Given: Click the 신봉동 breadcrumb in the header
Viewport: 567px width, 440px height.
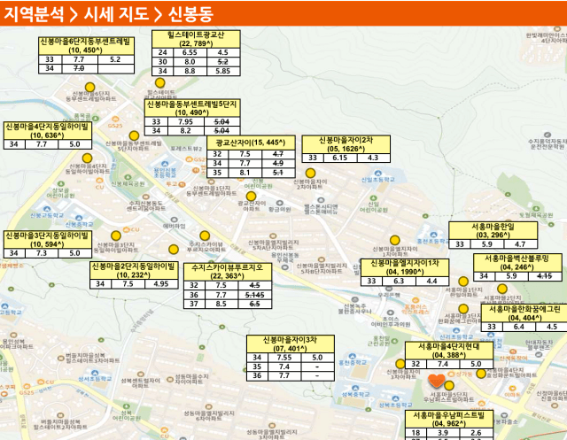Looking at the screenshot, I should click(x=190, y=14).
